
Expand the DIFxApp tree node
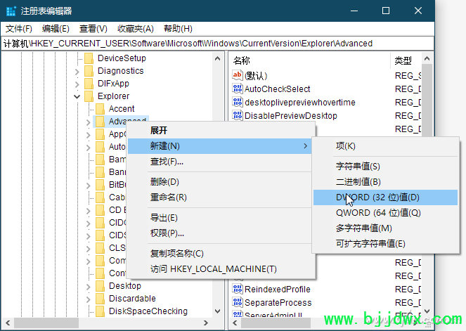point(77,84)
